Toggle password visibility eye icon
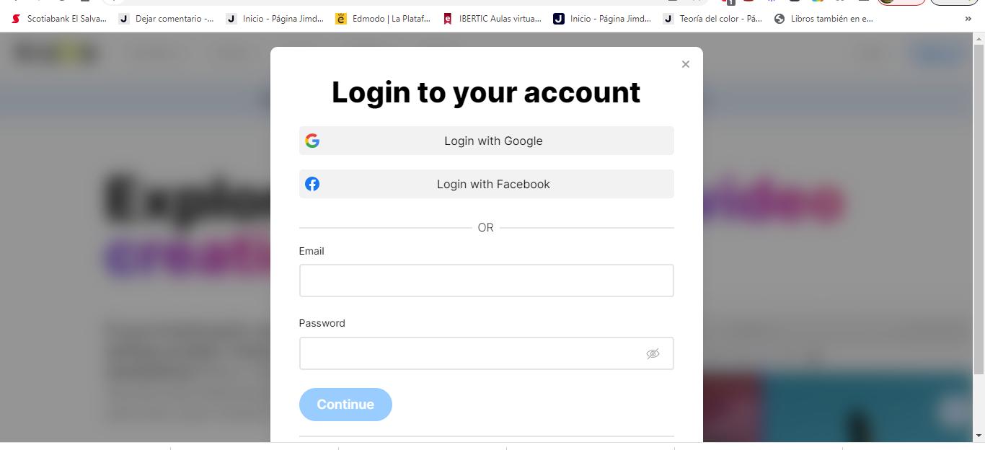This screenshot has width=985, height=450. (653, 353)
